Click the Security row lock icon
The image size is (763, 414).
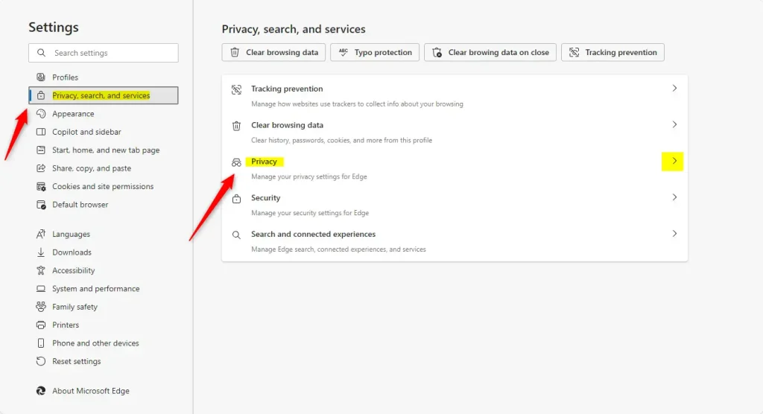point(236,199)
